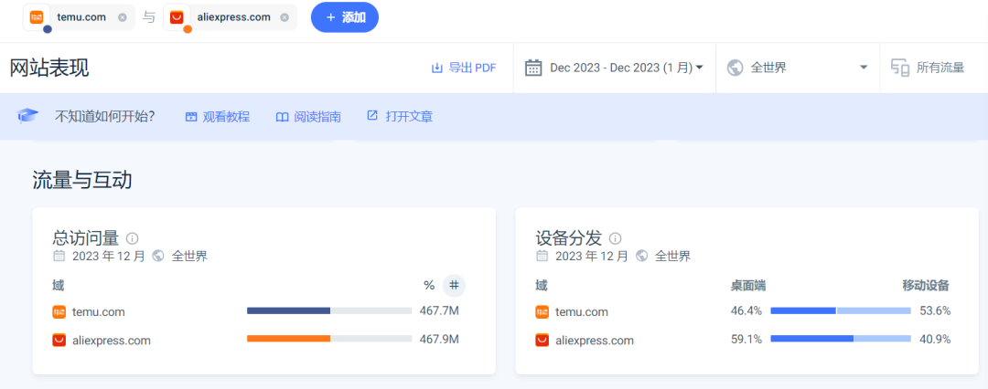Click the 467.9M visits value
This screenshot has height=389, width=988.
tap(439, 340)
